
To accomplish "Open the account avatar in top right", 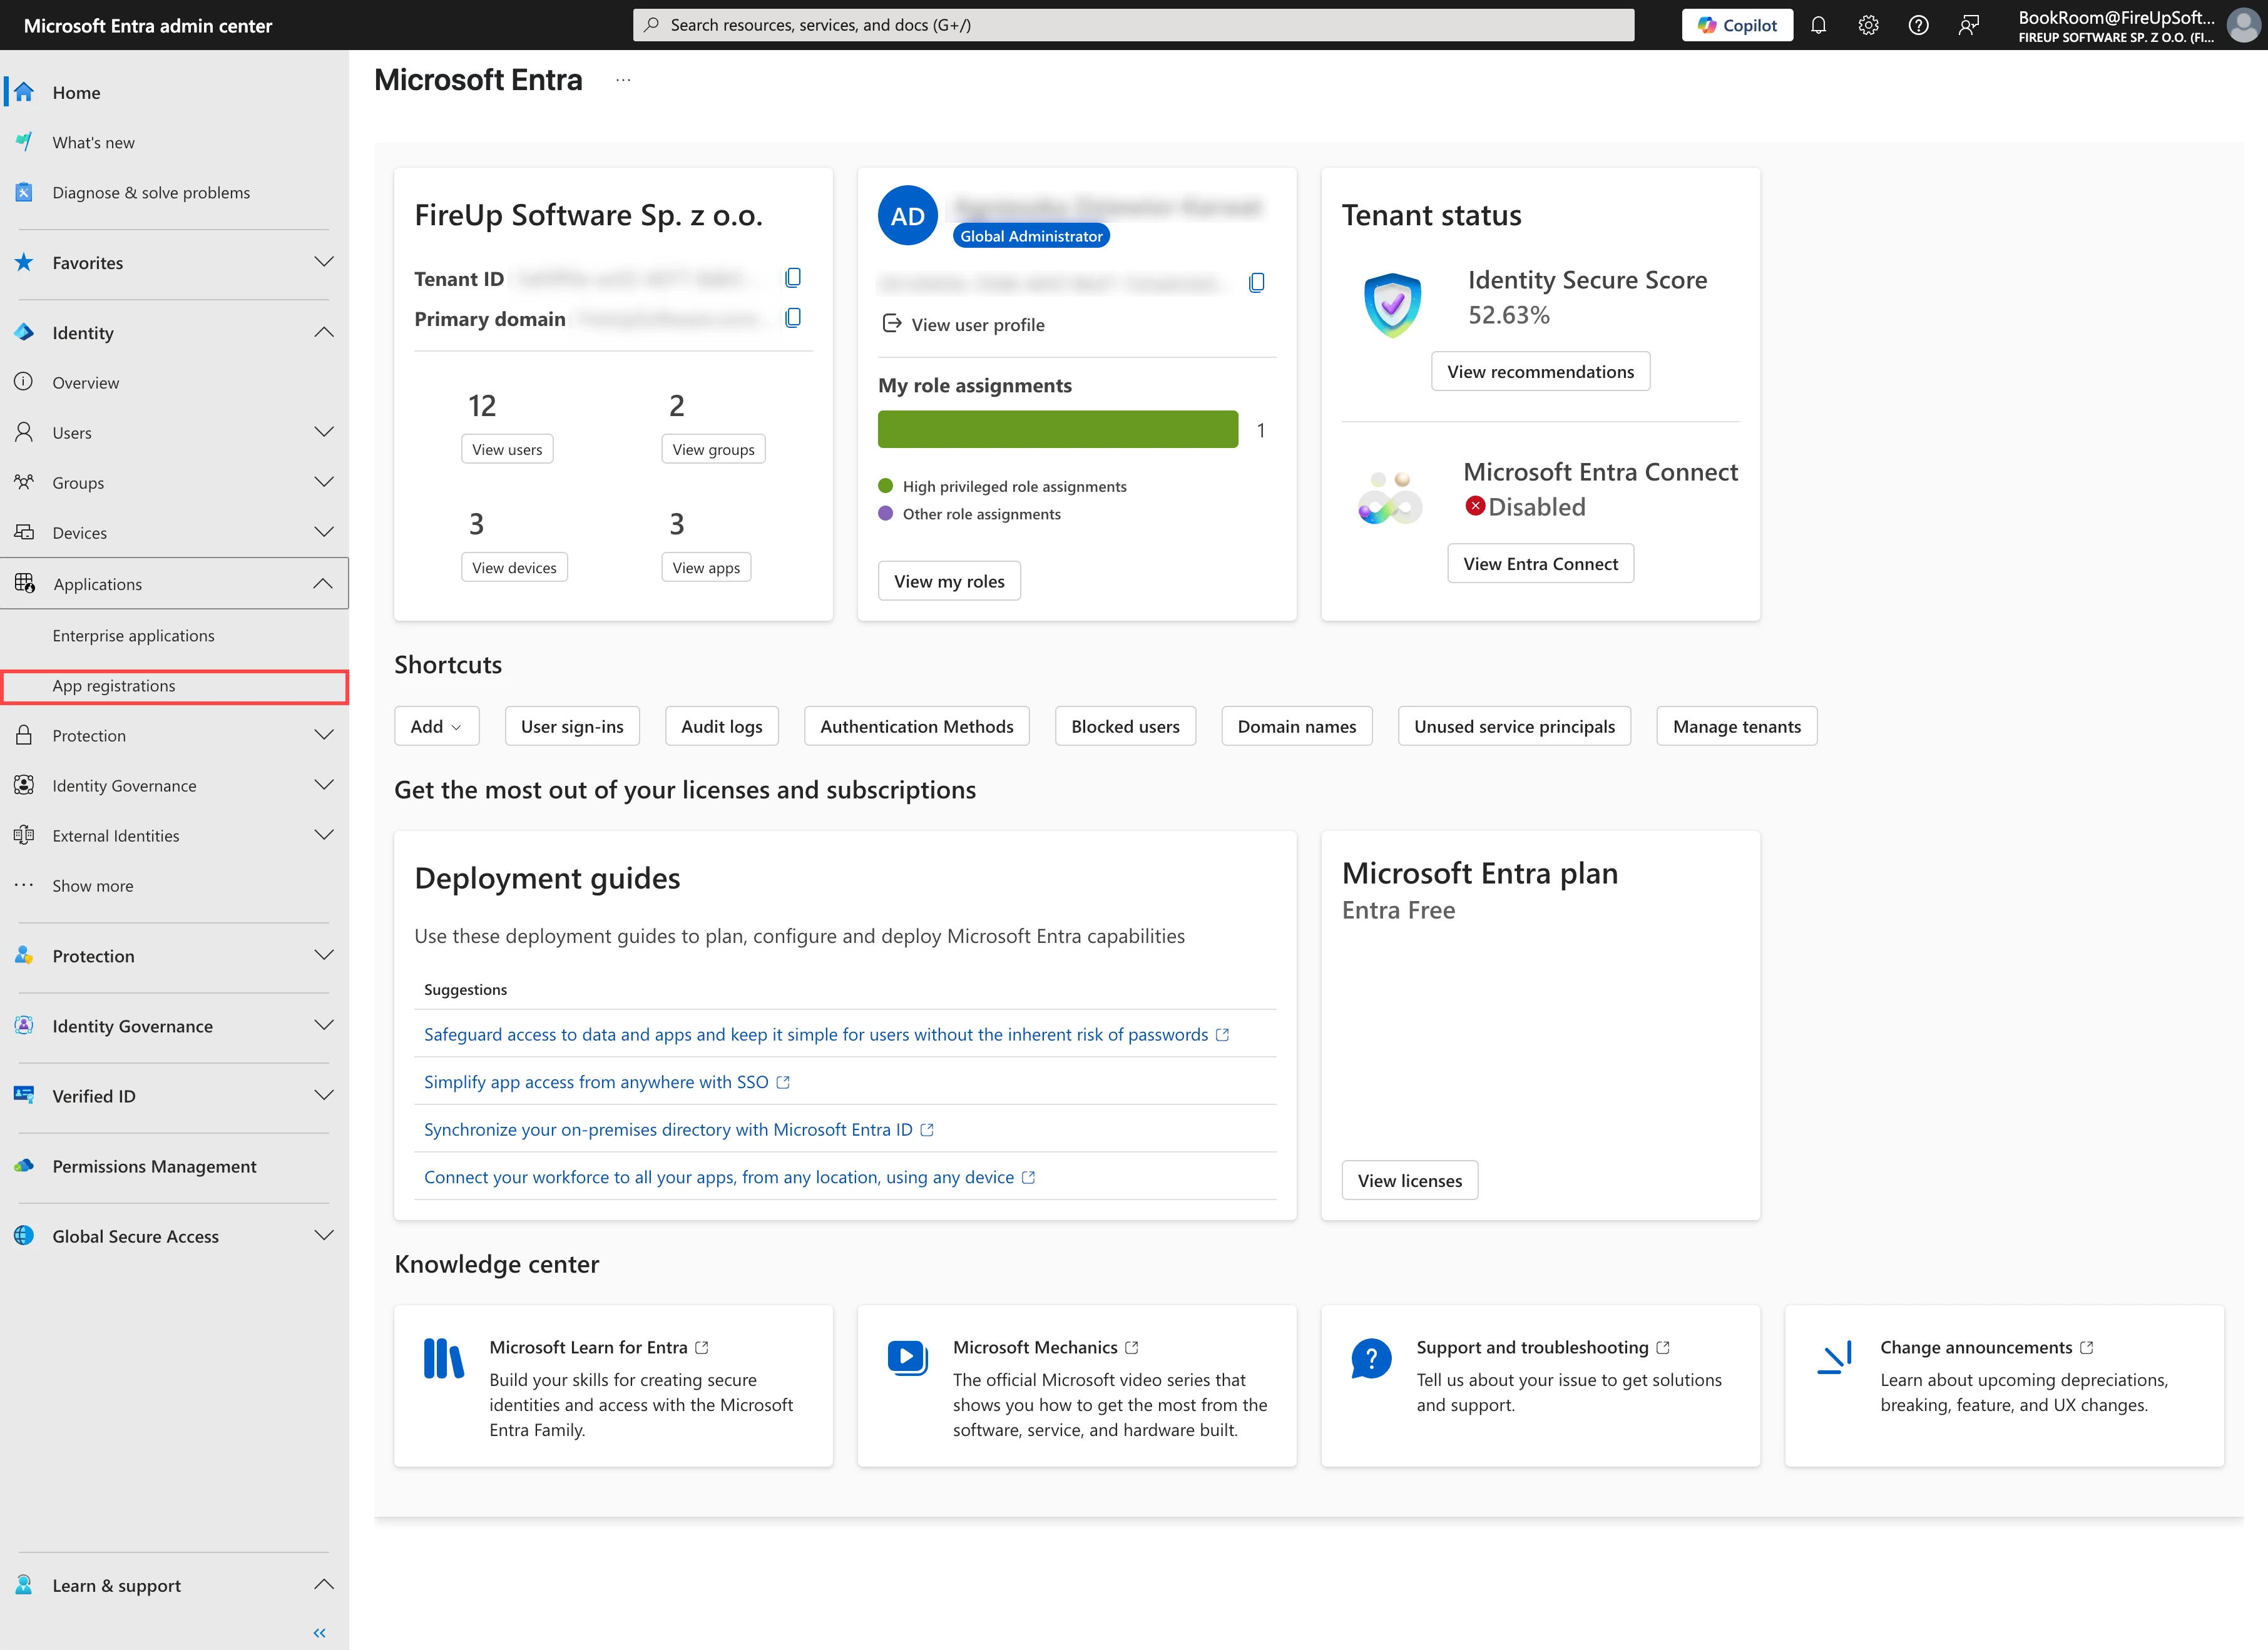I will pos(2243,25).
